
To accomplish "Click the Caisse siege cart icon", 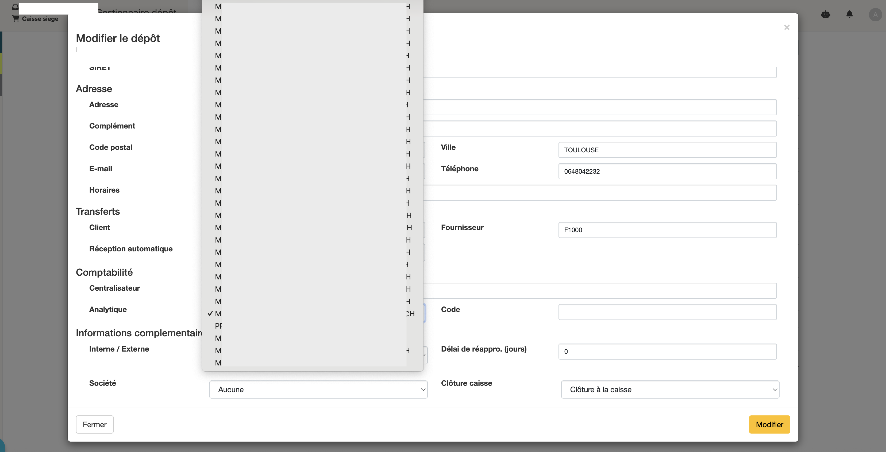I will click(16, 18).
